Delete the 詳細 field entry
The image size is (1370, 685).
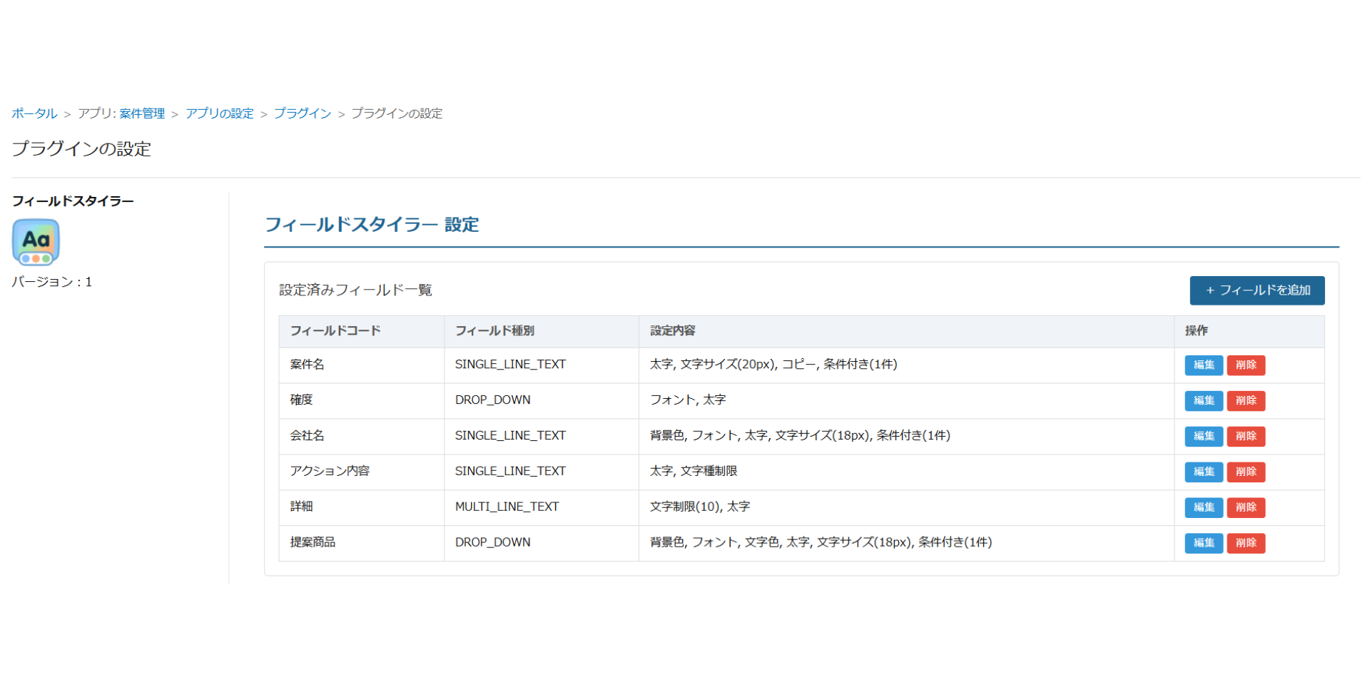(1245, 507)
